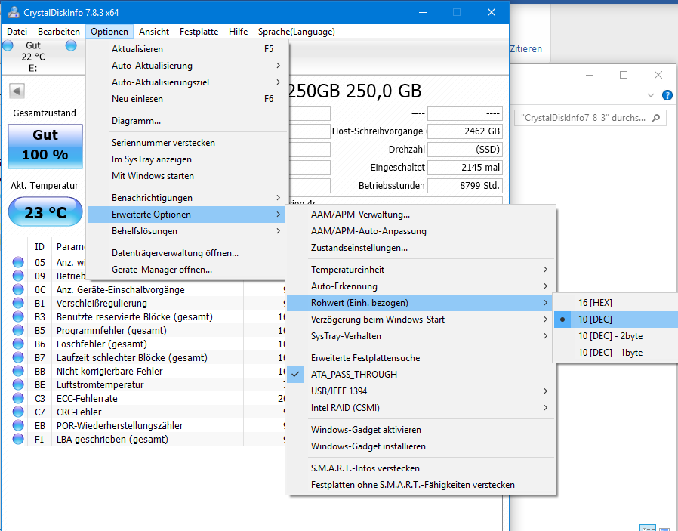This screenshot has height=531, width=678.
Task: Click the 23 °C temperature indicator
Action: coord(45,212)
